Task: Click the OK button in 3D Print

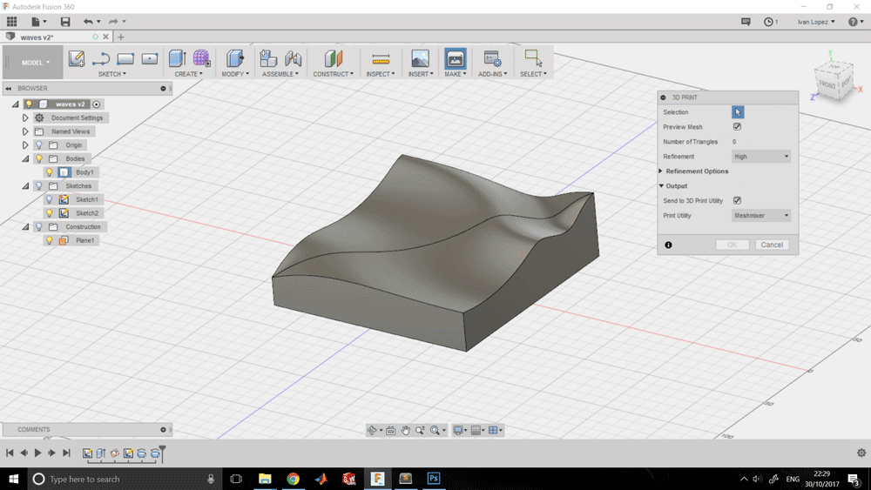Action: click(x=733, y=245)
